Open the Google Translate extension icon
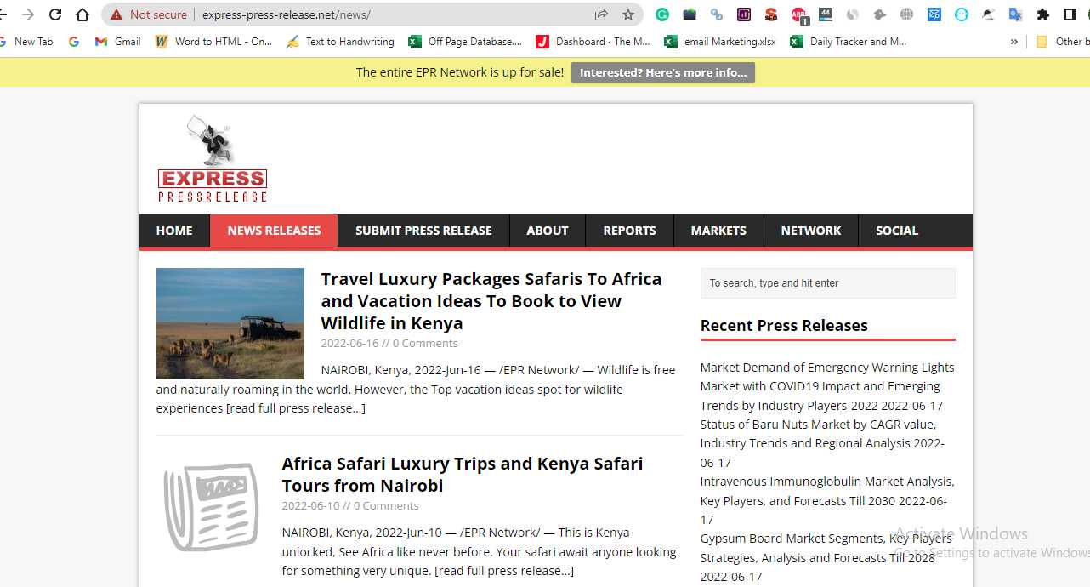The height and width of the screenshot is (587, 1090). (x=1015, y=14)
